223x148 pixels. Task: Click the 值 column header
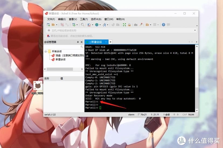pos(62,78)
